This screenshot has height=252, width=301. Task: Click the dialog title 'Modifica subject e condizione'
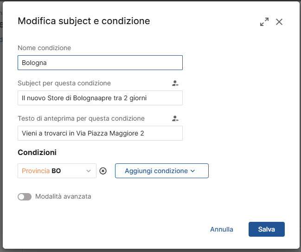pyautogui.click(x=83, y=21)
